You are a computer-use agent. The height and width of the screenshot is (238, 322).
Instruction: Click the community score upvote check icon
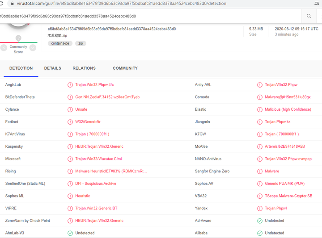(33, 48)
